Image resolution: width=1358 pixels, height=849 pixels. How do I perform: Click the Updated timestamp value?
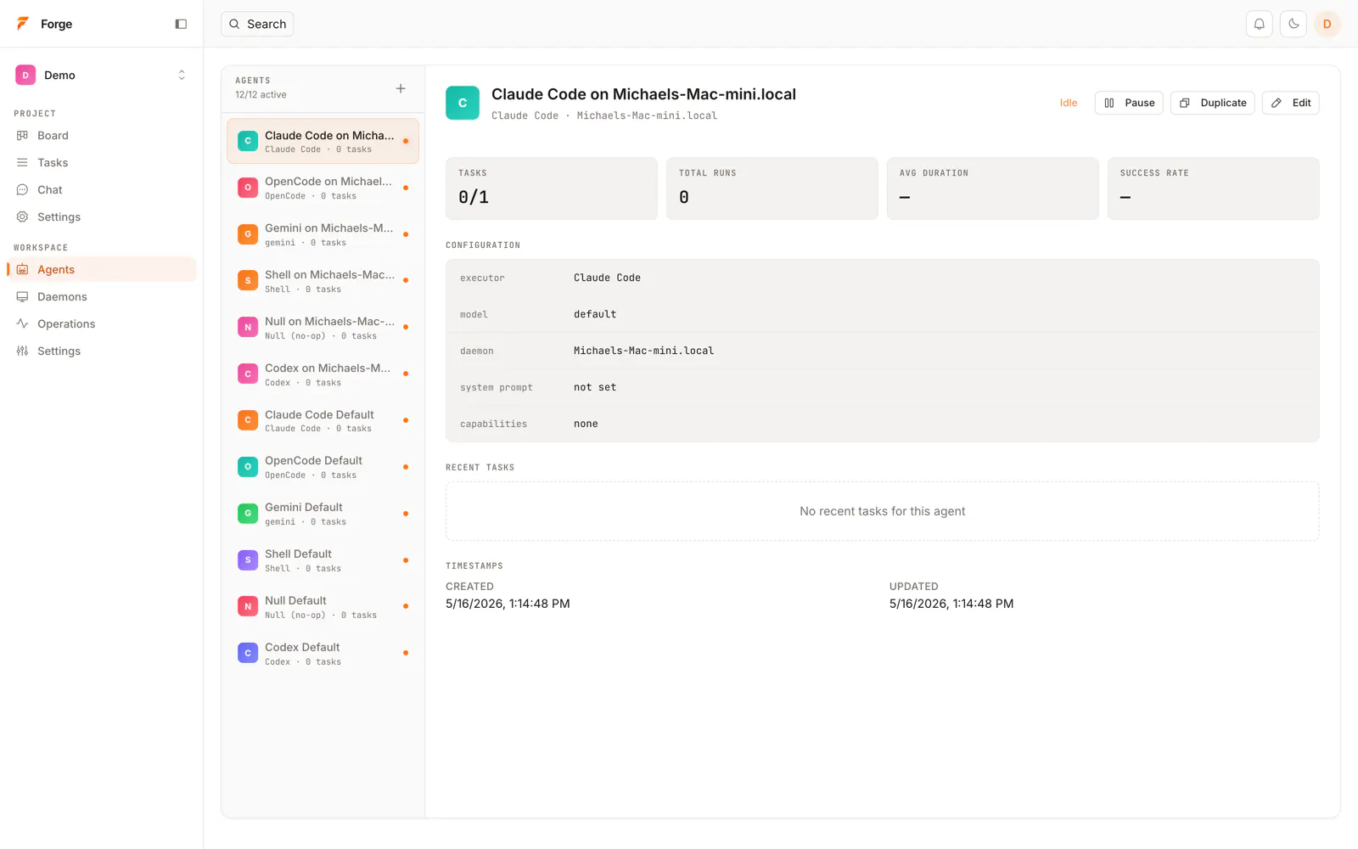point(951,604)
